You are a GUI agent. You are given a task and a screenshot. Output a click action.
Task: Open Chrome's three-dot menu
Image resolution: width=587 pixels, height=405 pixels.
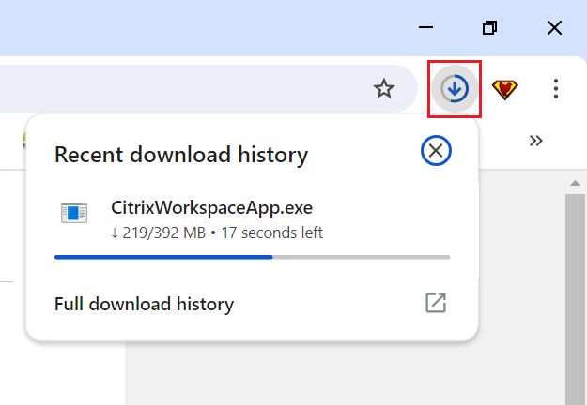pos(556,89)
